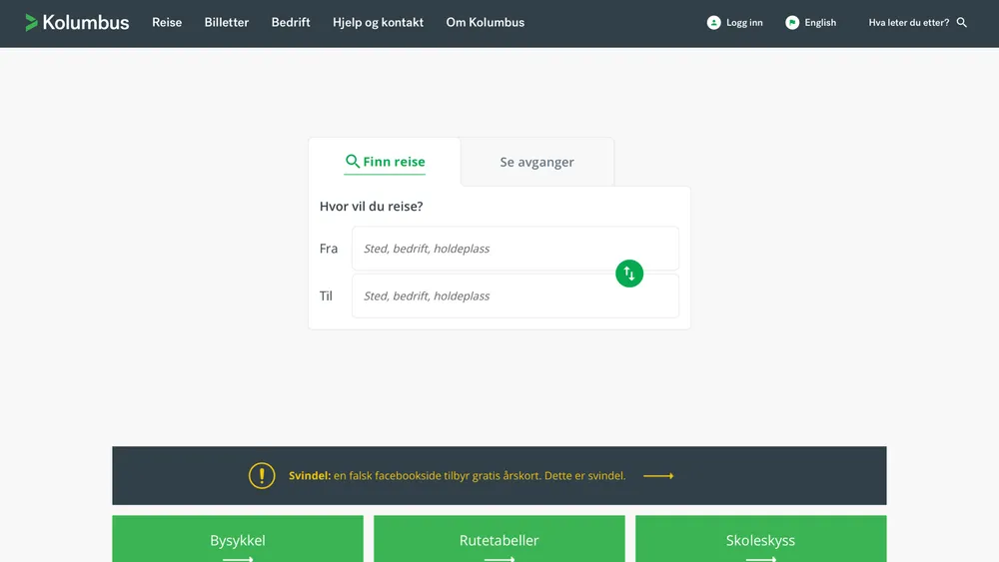
Task: Open the Billetter menu
Action: (227, 22)
